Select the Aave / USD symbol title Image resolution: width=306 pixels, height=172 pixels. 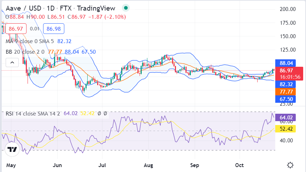click(x=23, y=8)
